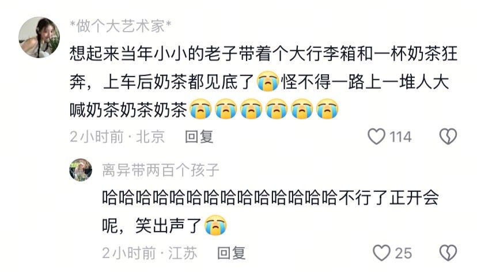
Task: Open the username 离异带两百个孩子
Action: coord(161,170)
